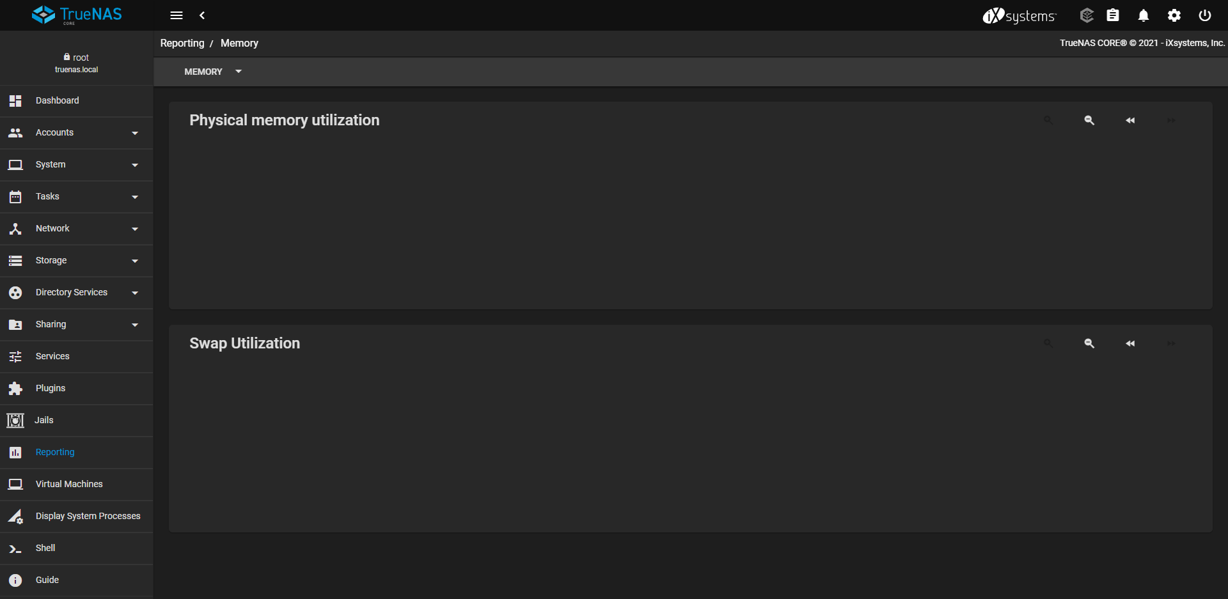Zoom out on Swap Utilization chart

(1089, 343)
